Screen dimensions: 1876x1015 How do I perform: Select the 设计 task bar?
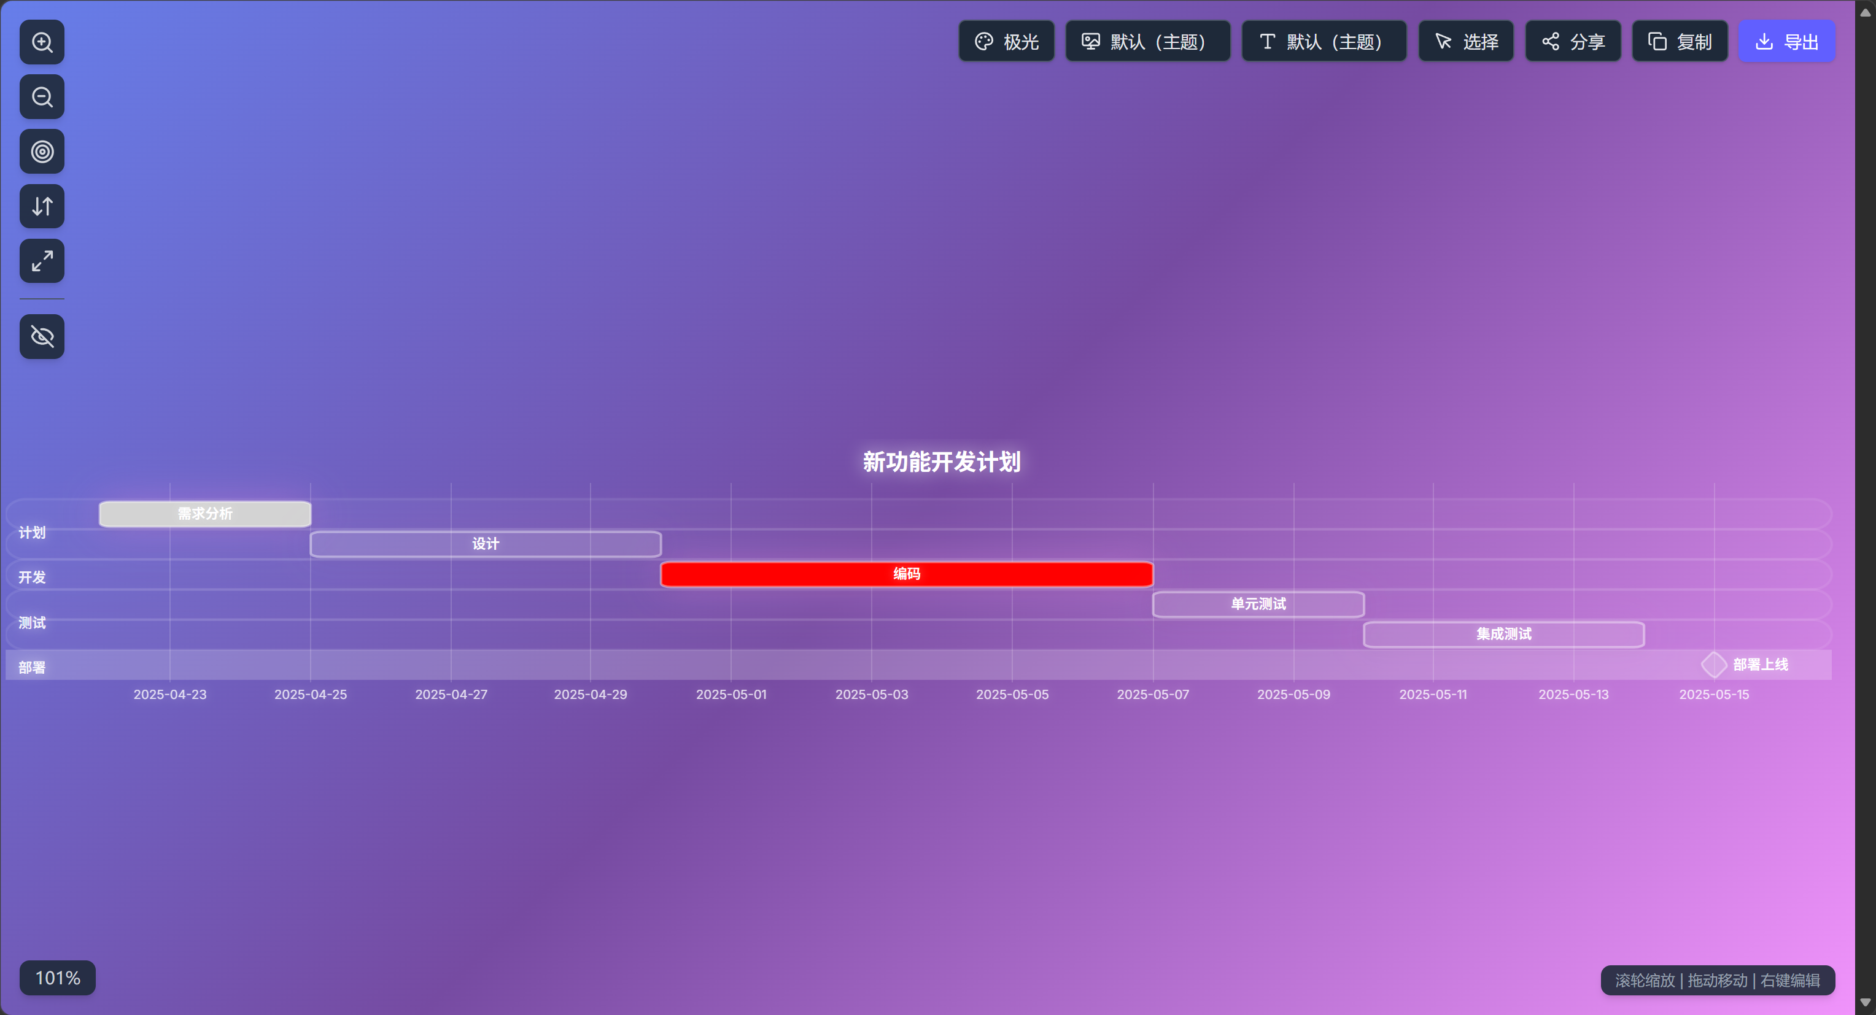tap(486, 544)
